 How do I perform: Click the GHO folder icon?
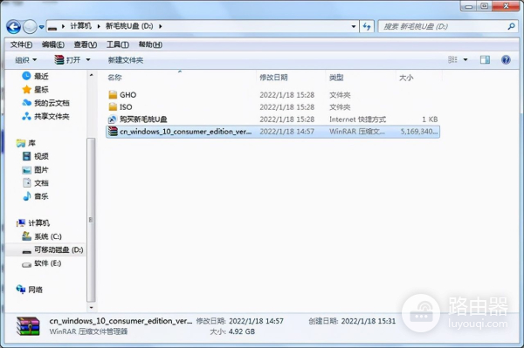click(x=113, y=95)
